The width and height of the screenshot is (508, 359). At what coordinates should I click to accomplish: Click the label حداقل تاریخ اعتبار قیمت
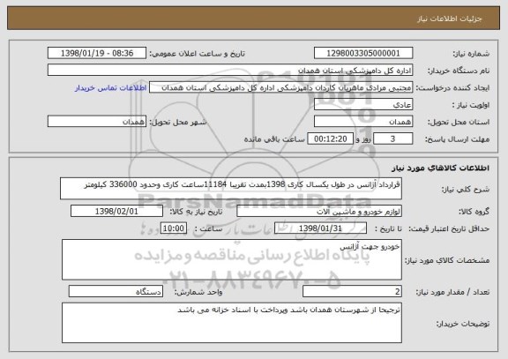449,228
